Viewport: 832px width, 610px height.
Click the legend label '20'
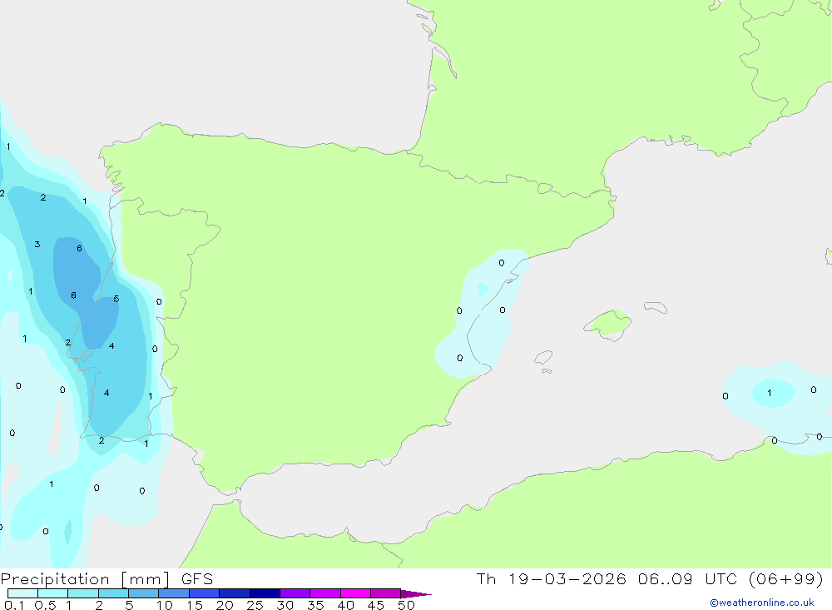coord(225,605)
